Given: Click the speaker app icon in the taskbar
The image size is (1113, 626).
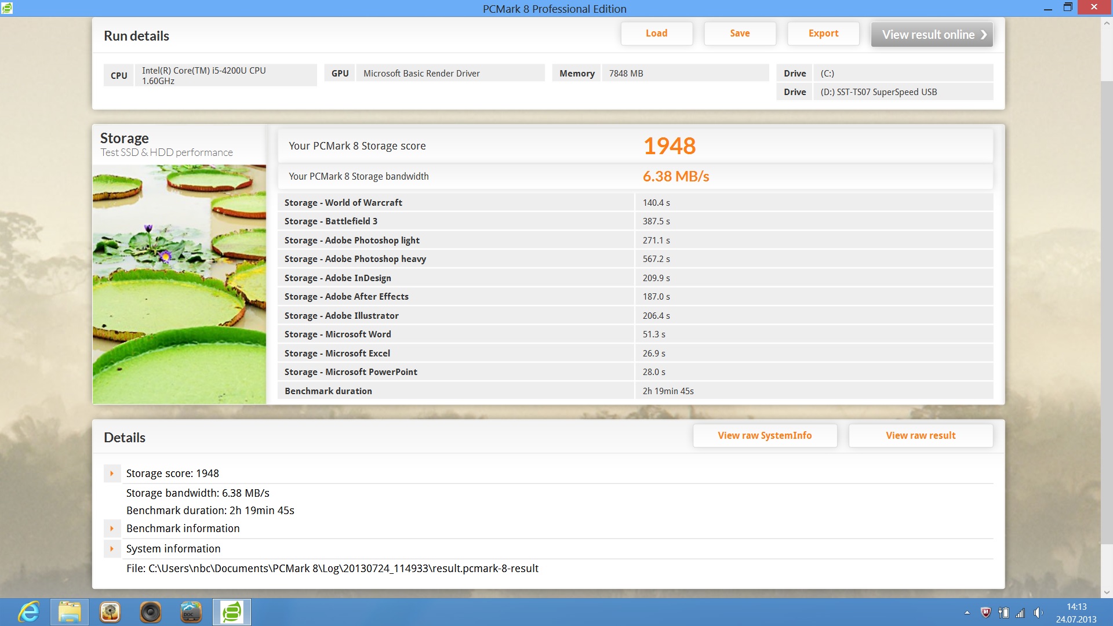Looking at the screenshot, I should click(151, 612).
